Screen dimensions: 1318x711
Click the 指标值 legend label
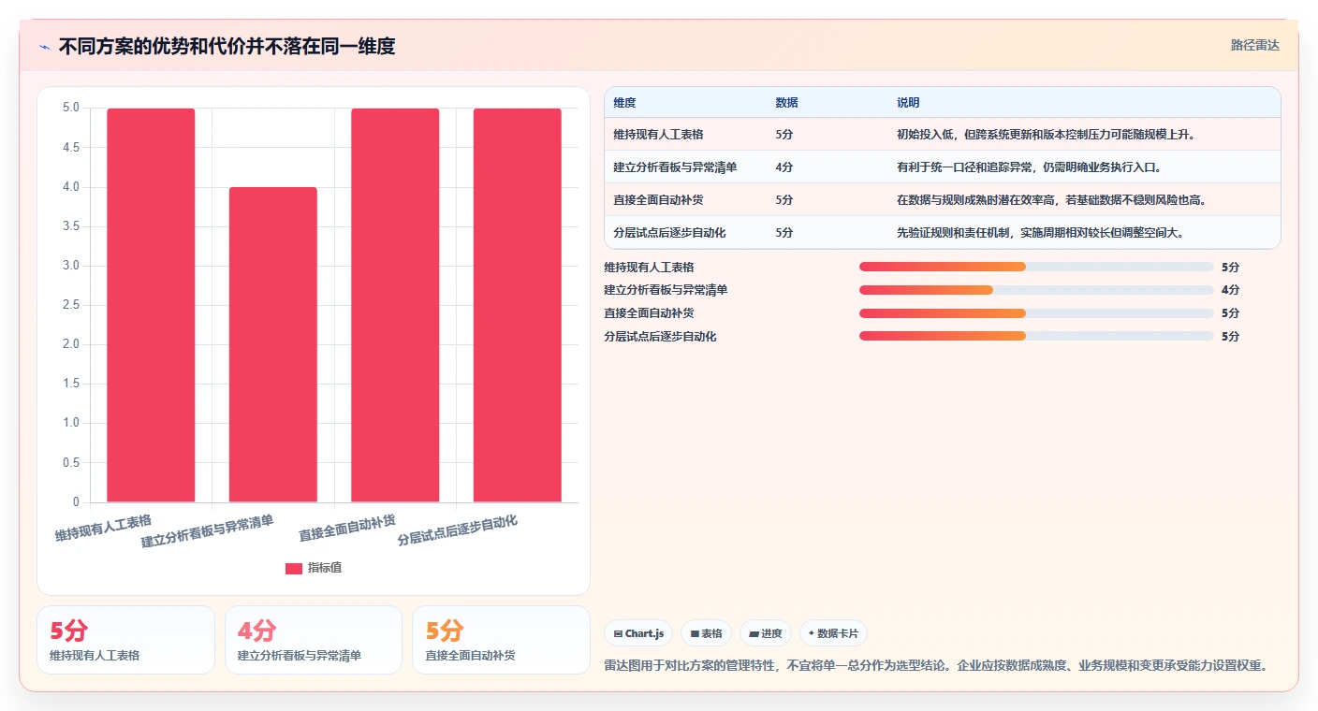325,568
